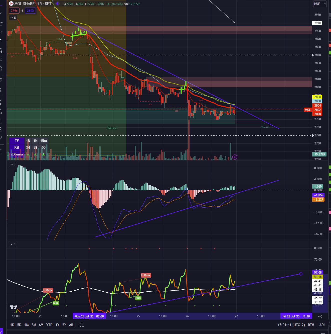
Task: Open the HUF currency dropdown
Action: (x=320, y=4)
